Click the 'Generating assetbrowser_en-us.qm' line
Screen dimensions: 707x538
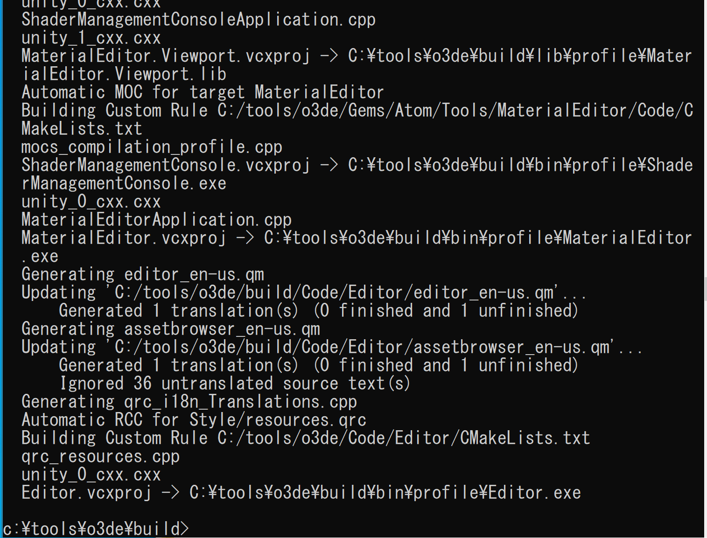[x=171, y=329]
